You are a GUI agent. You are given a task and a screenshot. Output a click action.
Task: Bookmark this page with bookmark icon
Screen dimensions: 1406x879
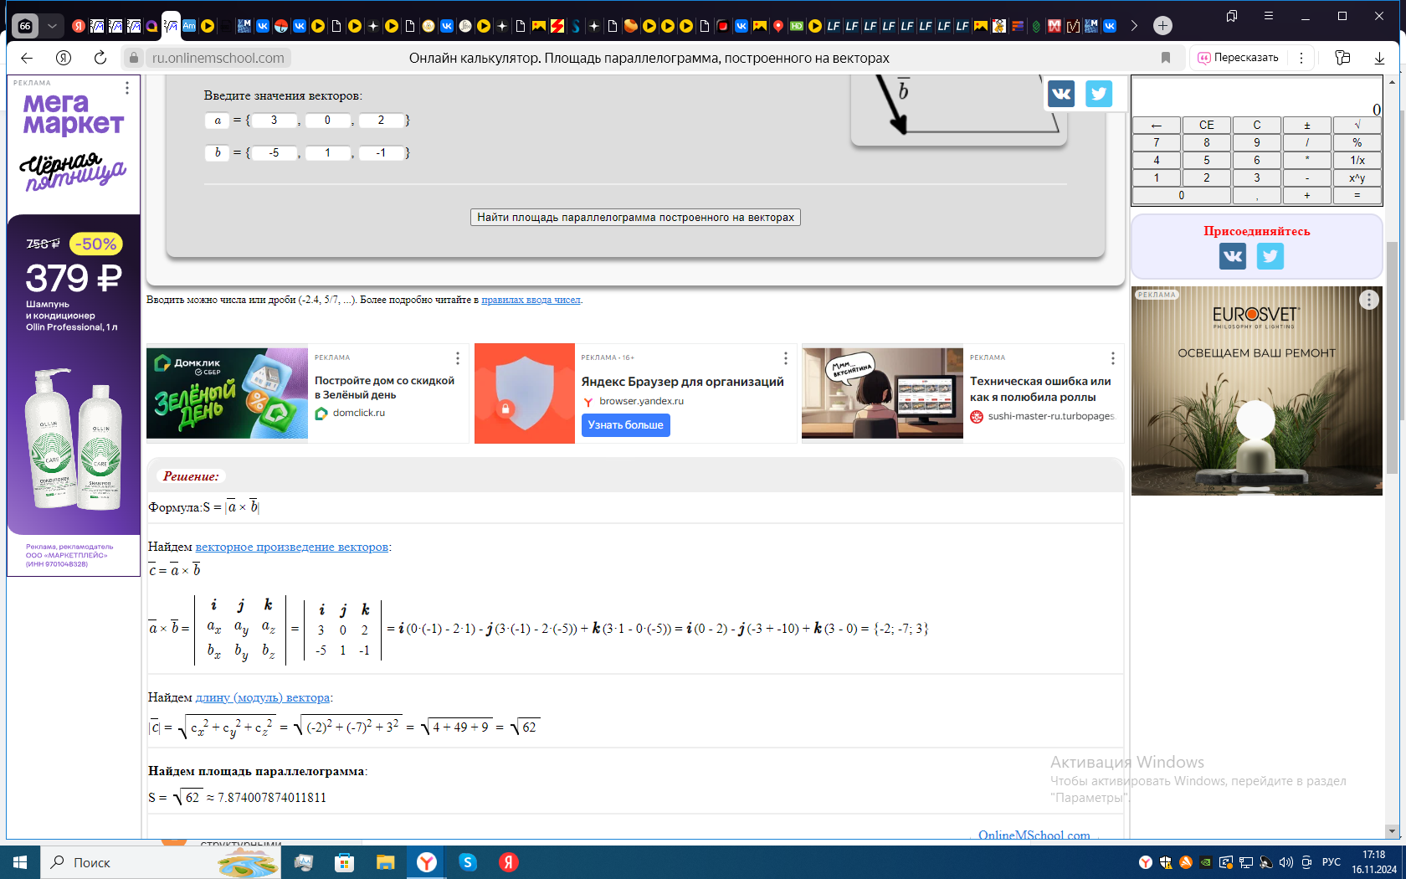(x=1165, y=58)
